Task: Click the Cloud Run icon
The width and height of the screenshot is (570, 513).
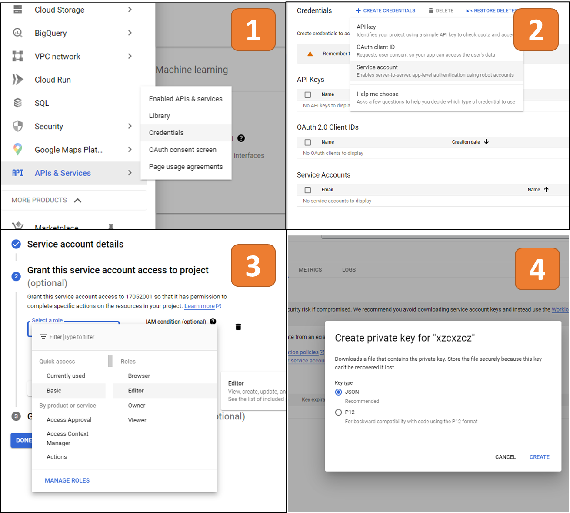Action: click(x=18, y=80)
